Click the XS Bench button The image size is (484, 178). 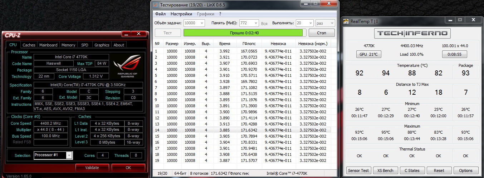pyautogui.click(x=385, y=170)
